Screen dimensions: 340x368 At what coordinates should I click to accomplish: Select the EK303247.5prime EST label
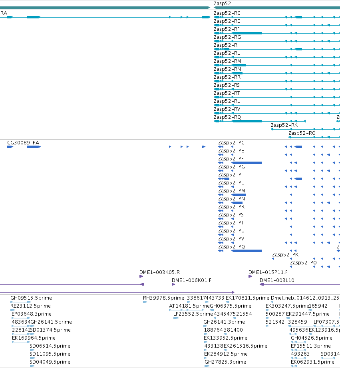pos(287,306)
